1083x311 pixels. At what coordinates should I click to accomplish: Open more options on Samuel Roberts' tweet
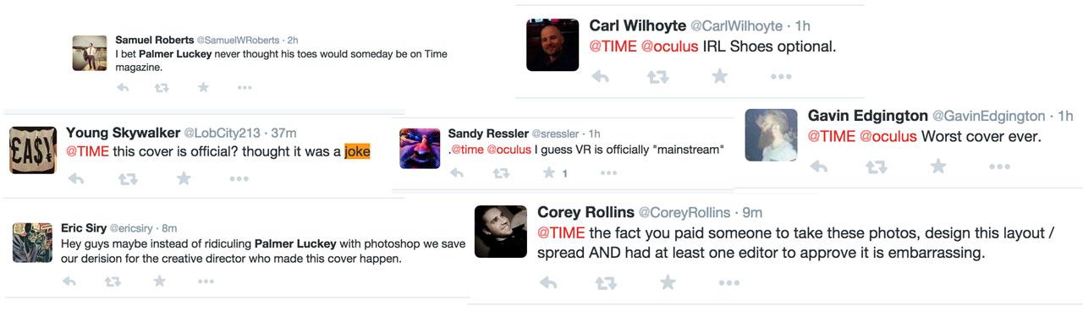(x=245, y=87)
